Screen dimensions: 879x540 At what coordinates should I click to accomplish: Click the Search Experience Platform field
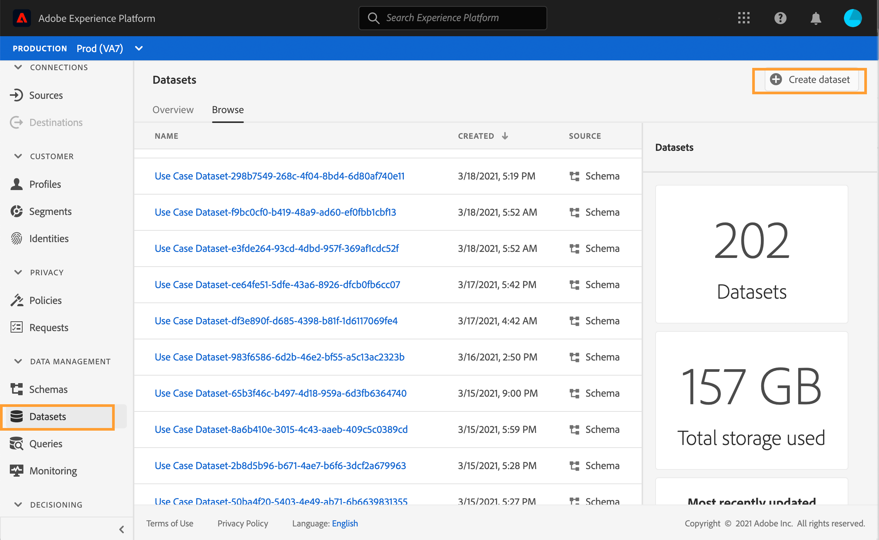[453, 18]
